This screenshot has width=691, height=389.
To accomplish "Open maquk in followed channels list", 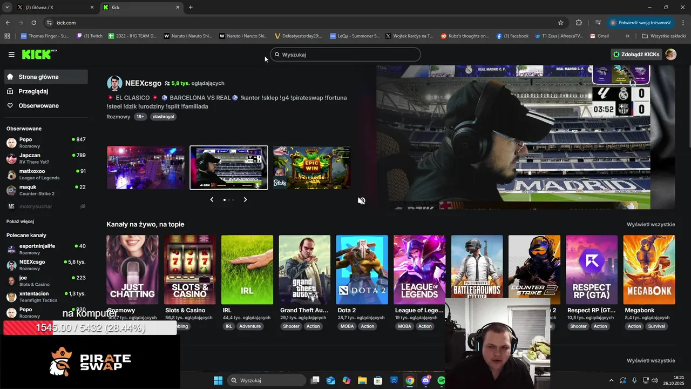I will coord(46,190).
